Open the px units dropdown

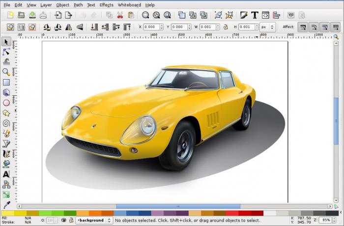pos(268,27)
